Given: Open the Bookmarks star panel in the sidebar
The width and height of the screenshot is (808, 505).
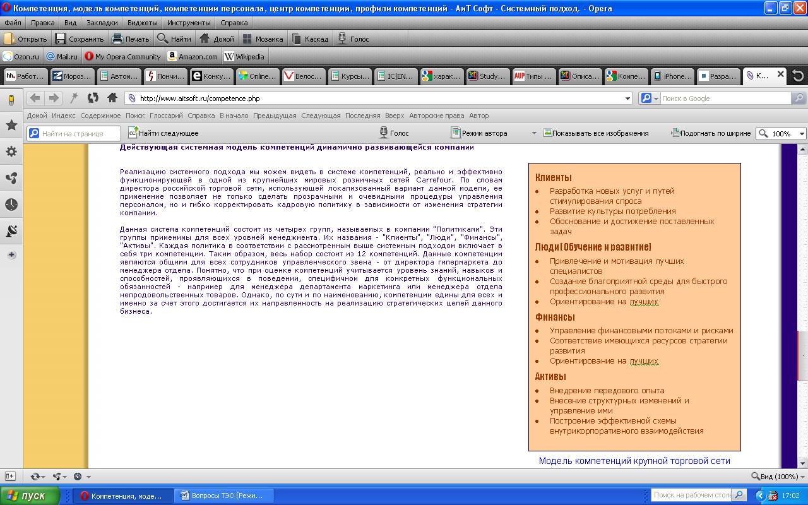Looking at the screenshot, I should 11,125.
